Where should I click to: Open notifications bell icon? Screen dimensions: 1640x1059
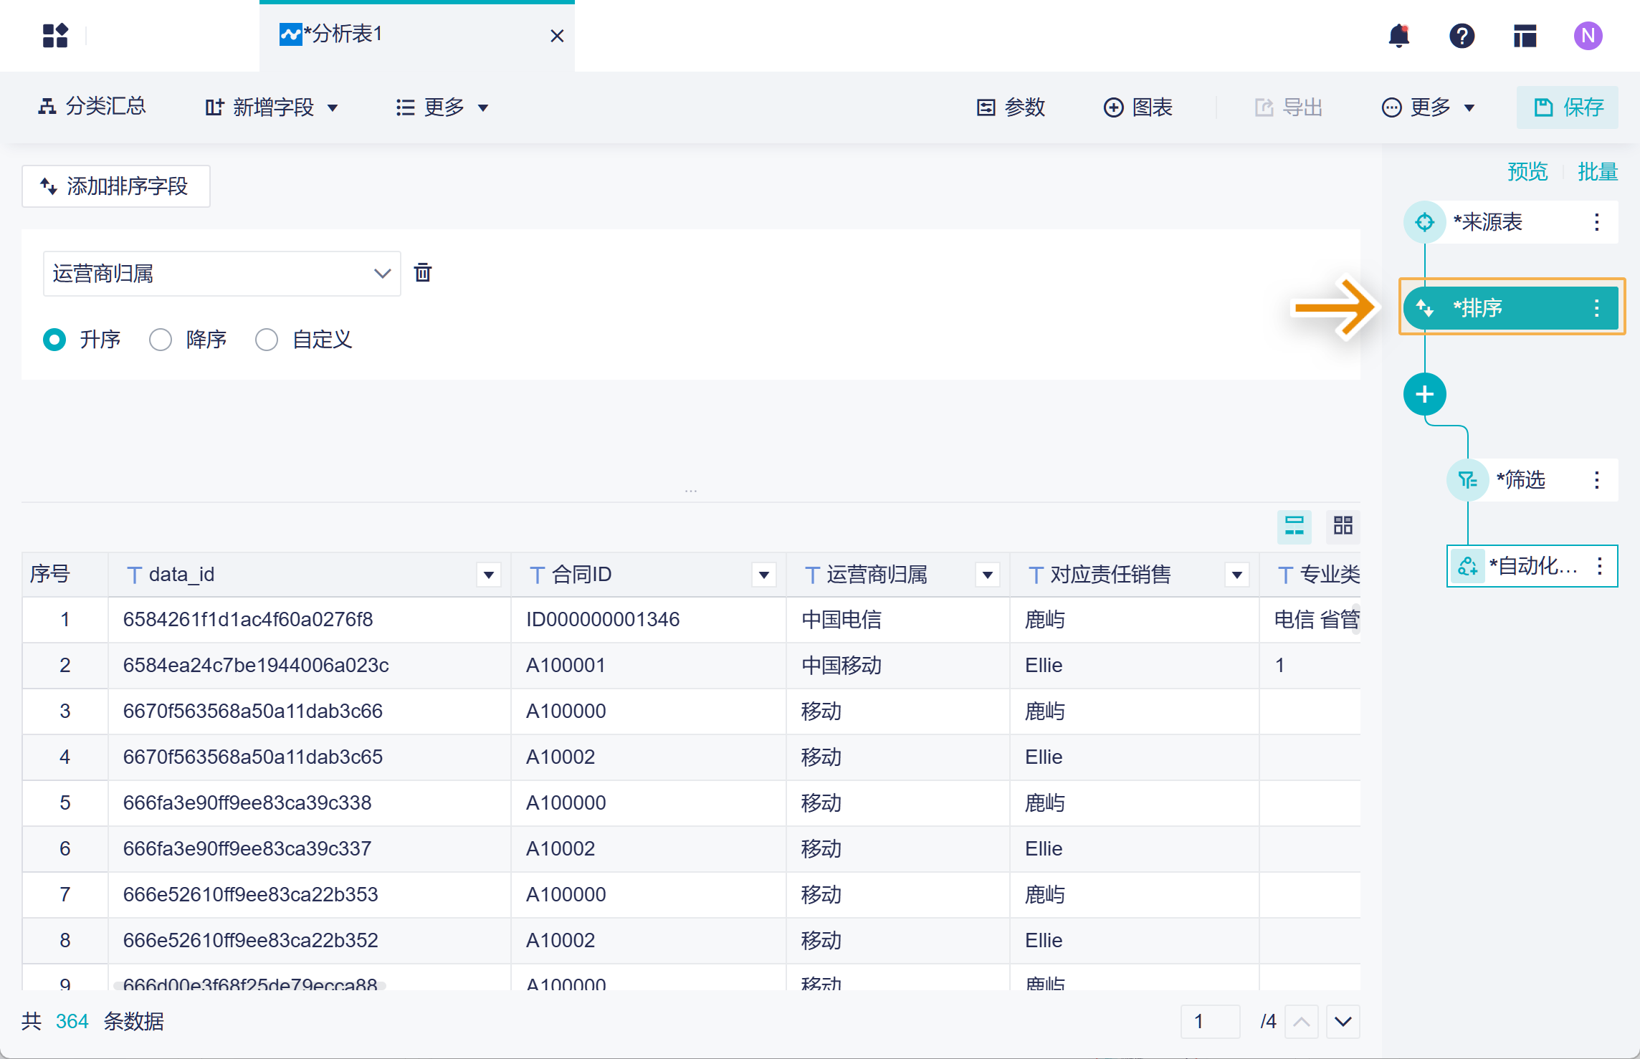[1398, 36]
